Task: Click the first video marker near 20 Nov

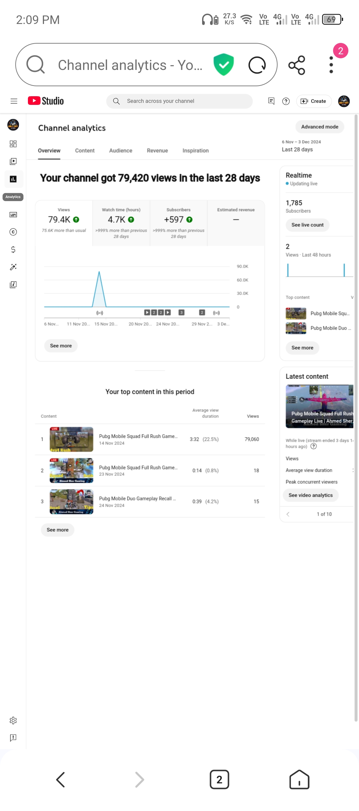Action: [x=147, y=313]
